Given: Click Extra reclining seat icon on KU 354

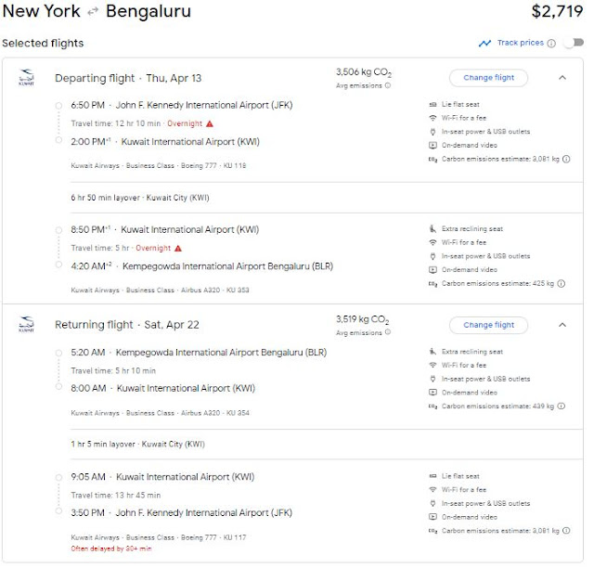Looking at the screenshot, I should tap(433, 352).
